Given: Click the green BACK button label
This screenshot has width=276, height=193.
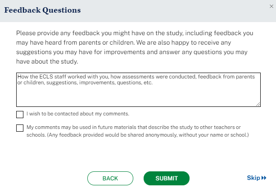Looking at the screenshot, I should click(x=110, y=179).
